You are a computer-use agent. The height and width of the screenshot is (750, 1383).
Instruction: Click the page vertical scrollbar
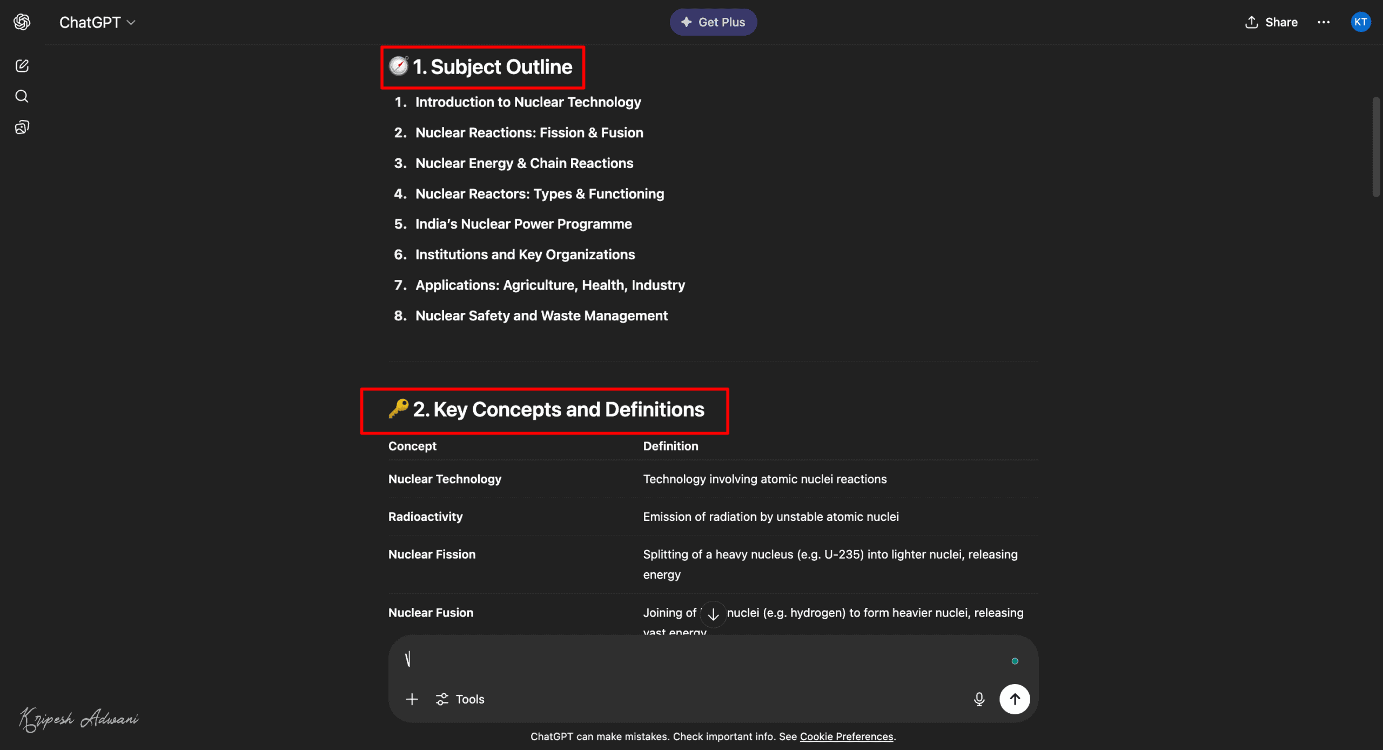click(x=1376, y=147)
